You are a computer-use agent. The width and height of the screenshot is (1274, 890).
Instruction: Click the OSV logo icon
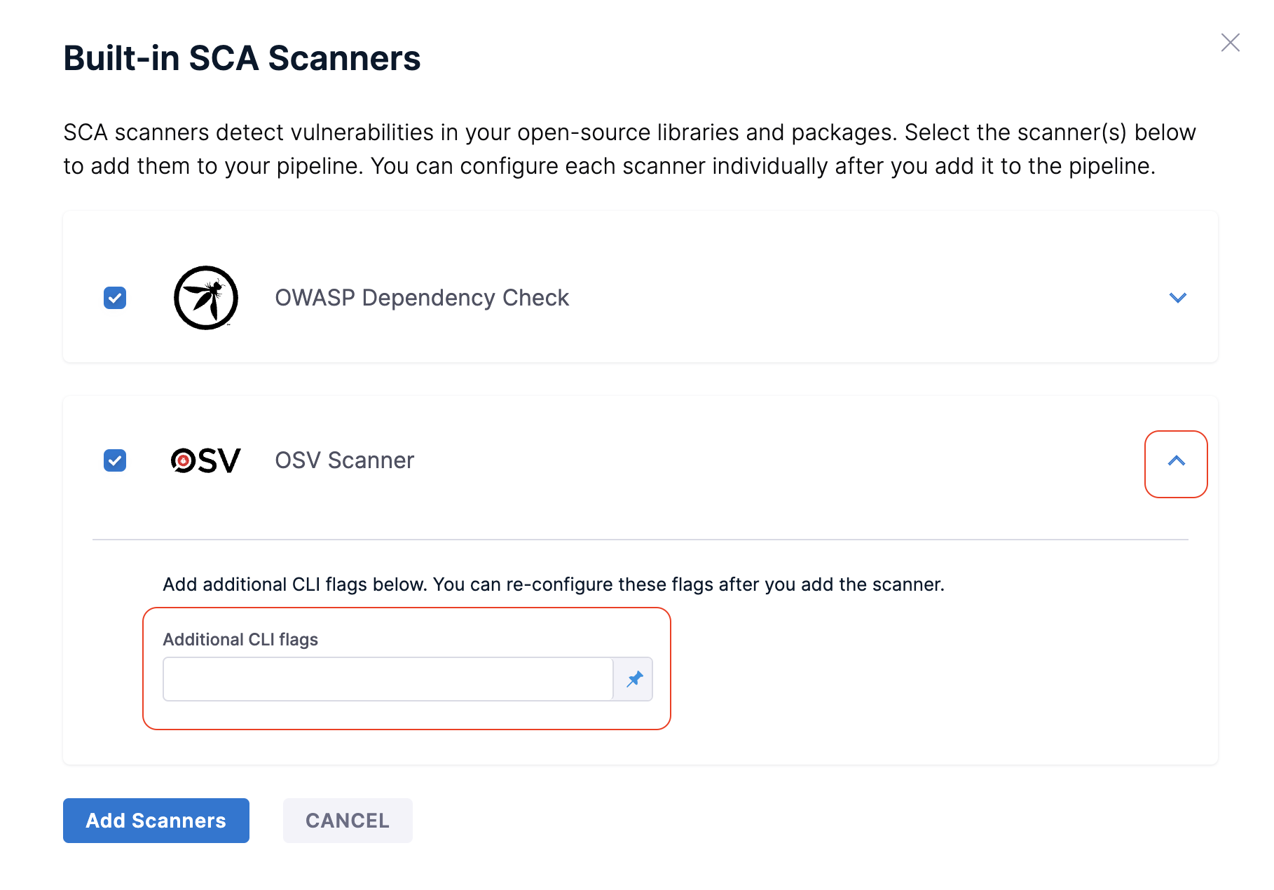pyautogui.click(x=206, y=460)
